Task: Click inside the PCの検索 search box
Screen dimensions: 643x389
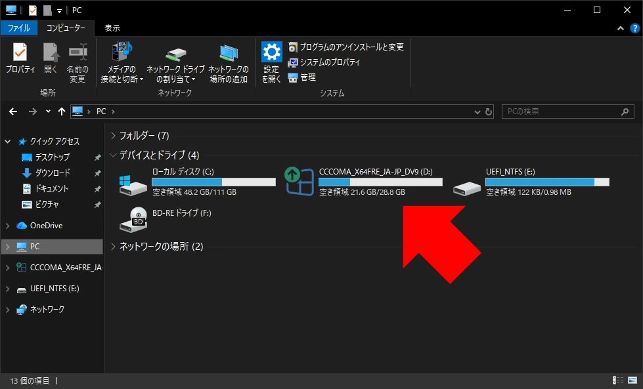Action: (565, 112)
